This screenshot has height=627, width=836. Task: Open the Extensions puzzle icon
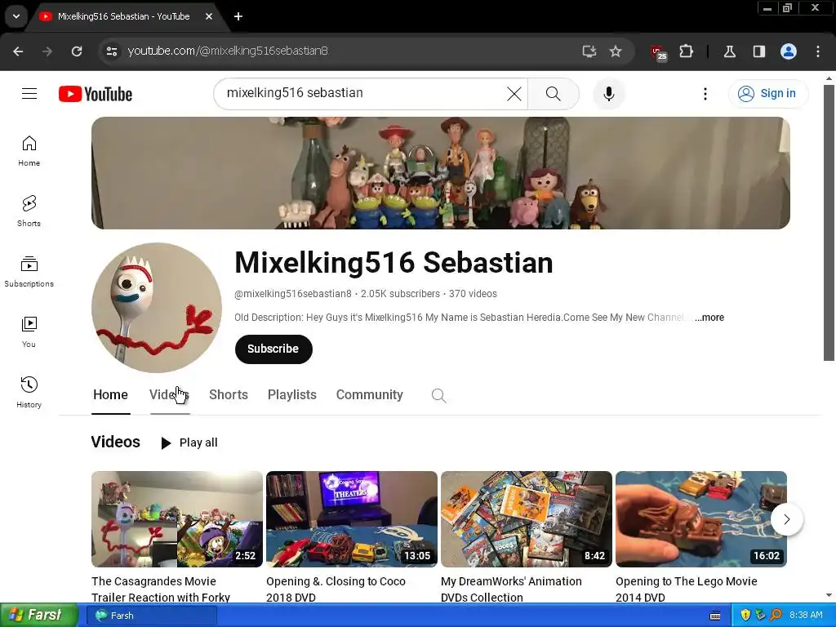click(686, 51)
